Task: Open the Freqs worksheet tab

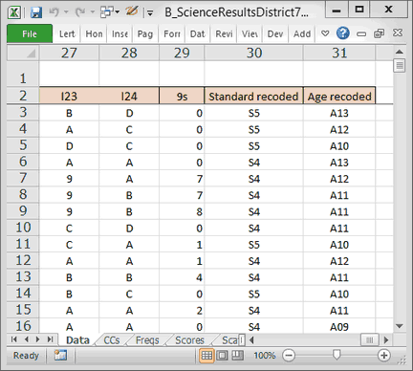Action: (147, 340)
